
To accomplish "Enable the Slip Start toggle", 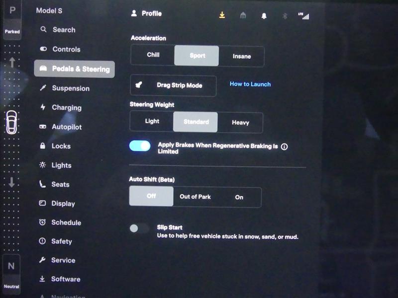I will pyautogui.click(x=139, y=228).
